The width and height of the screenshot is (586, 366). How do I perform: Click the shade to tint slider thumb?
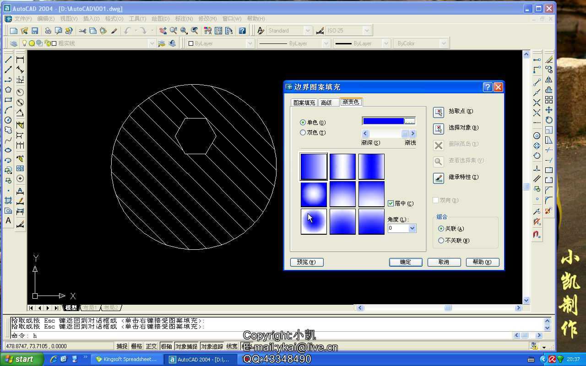point(405,134)
